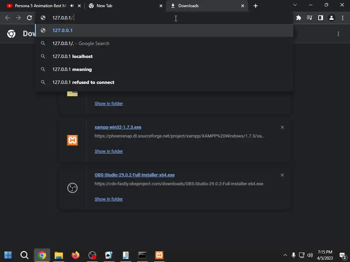The image size is (350, 262).
Task: Open the tab search chevron
Action: (x=295, y=5)
